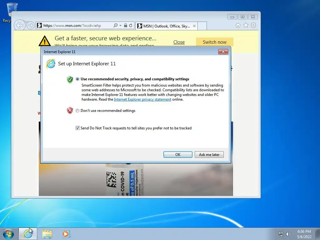Open Windows Explorer from the taskbar
Viewport: 320px width, 240px height.
coord(47,234)
